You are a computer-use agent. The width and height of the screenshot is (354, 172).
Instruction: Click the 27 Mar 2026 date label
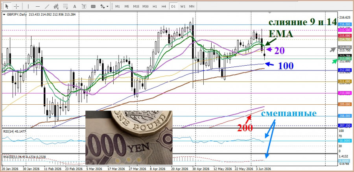click(x=138, y=169)
